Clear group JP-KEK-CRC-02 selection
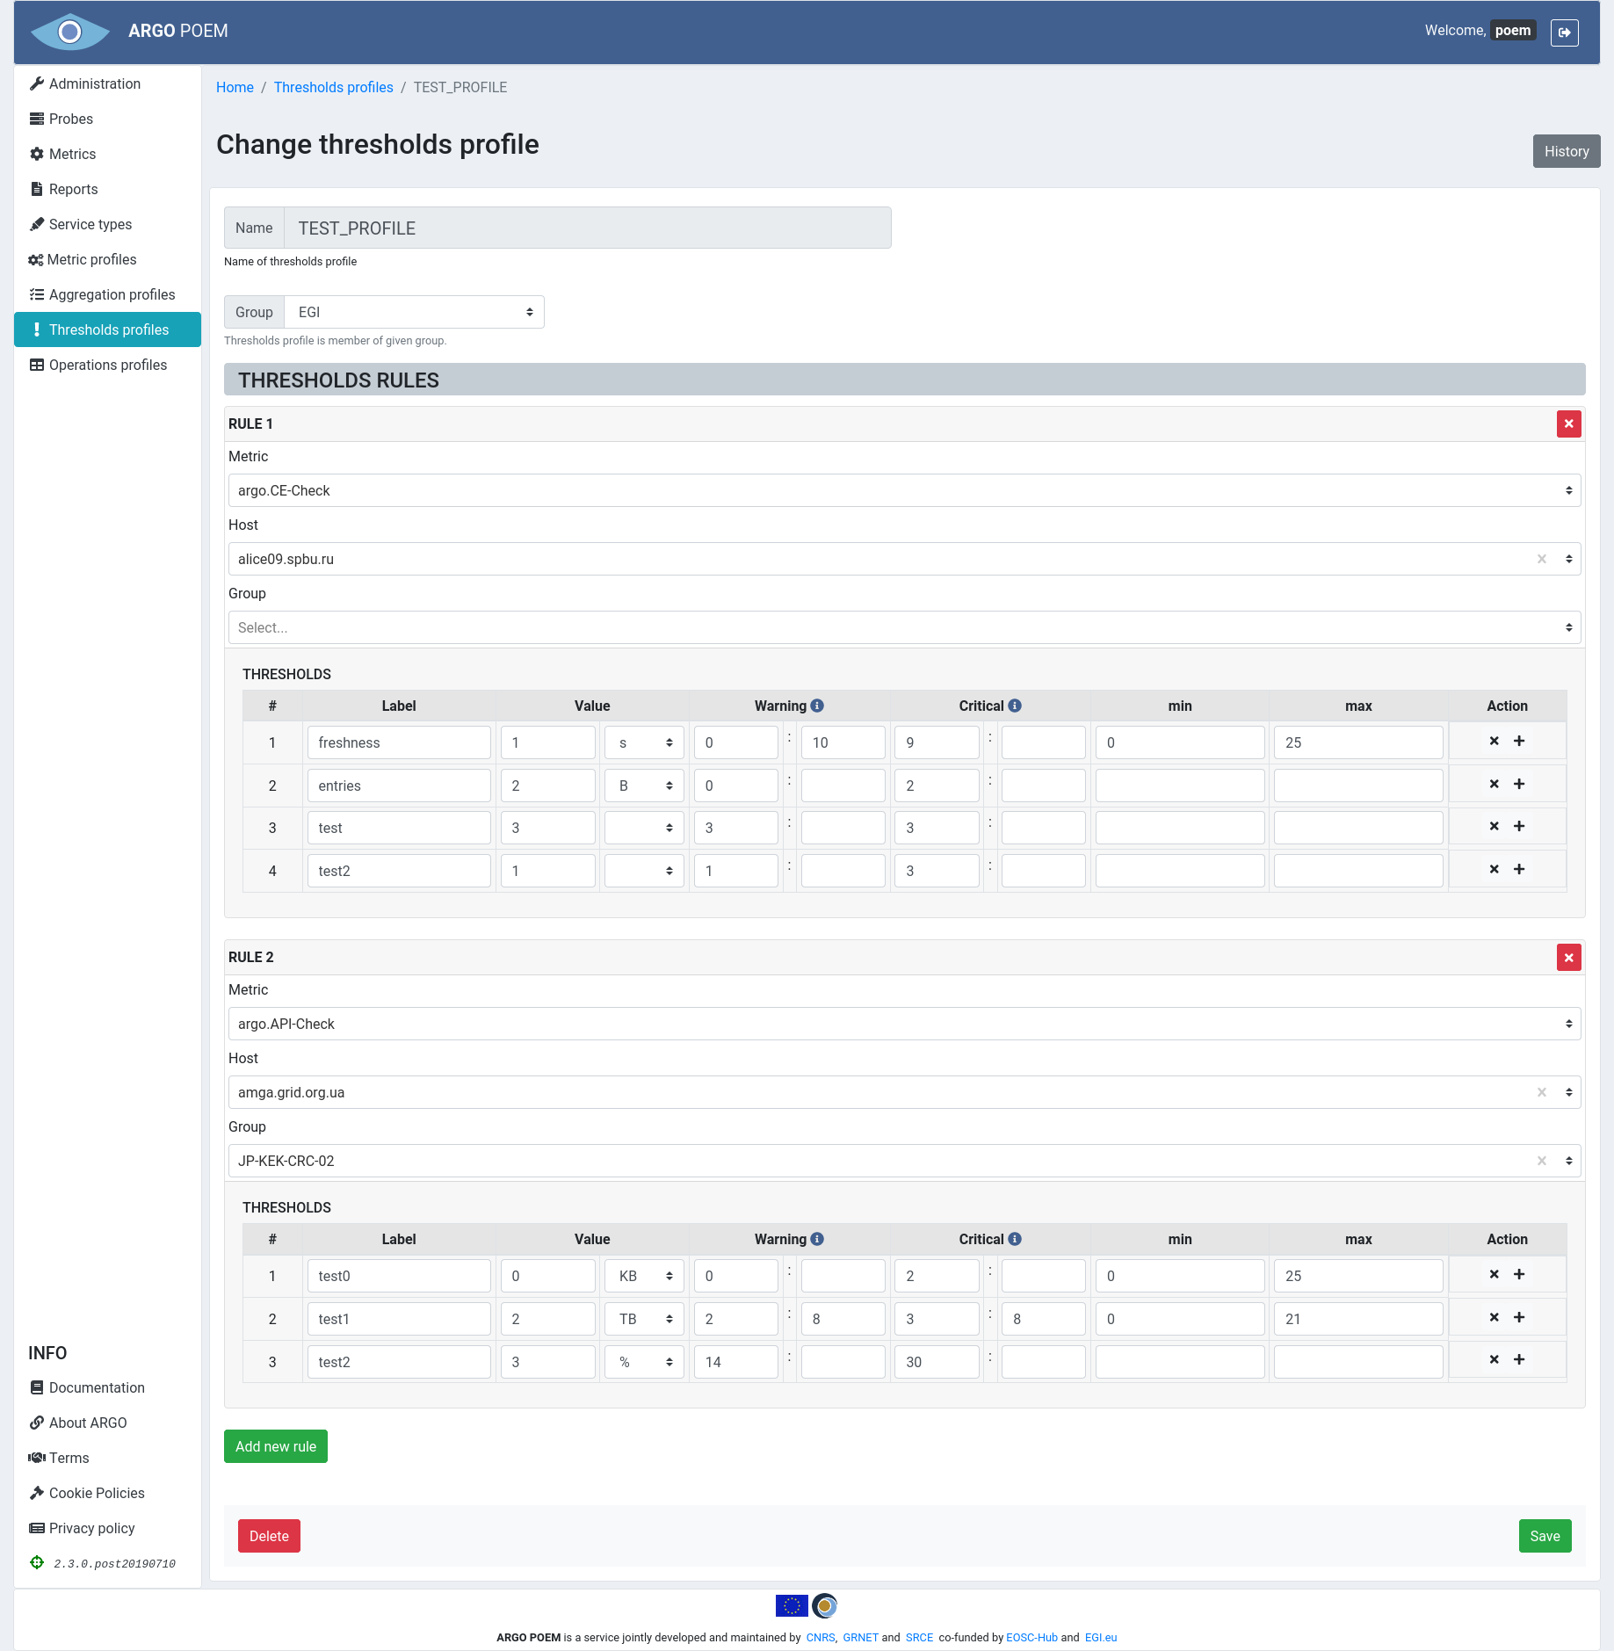This screenshot has height=1651, width=1614. click(x=1541, y=1161)
